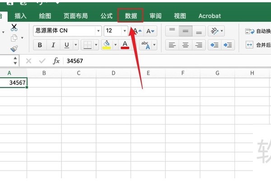Select column G header

217,73
